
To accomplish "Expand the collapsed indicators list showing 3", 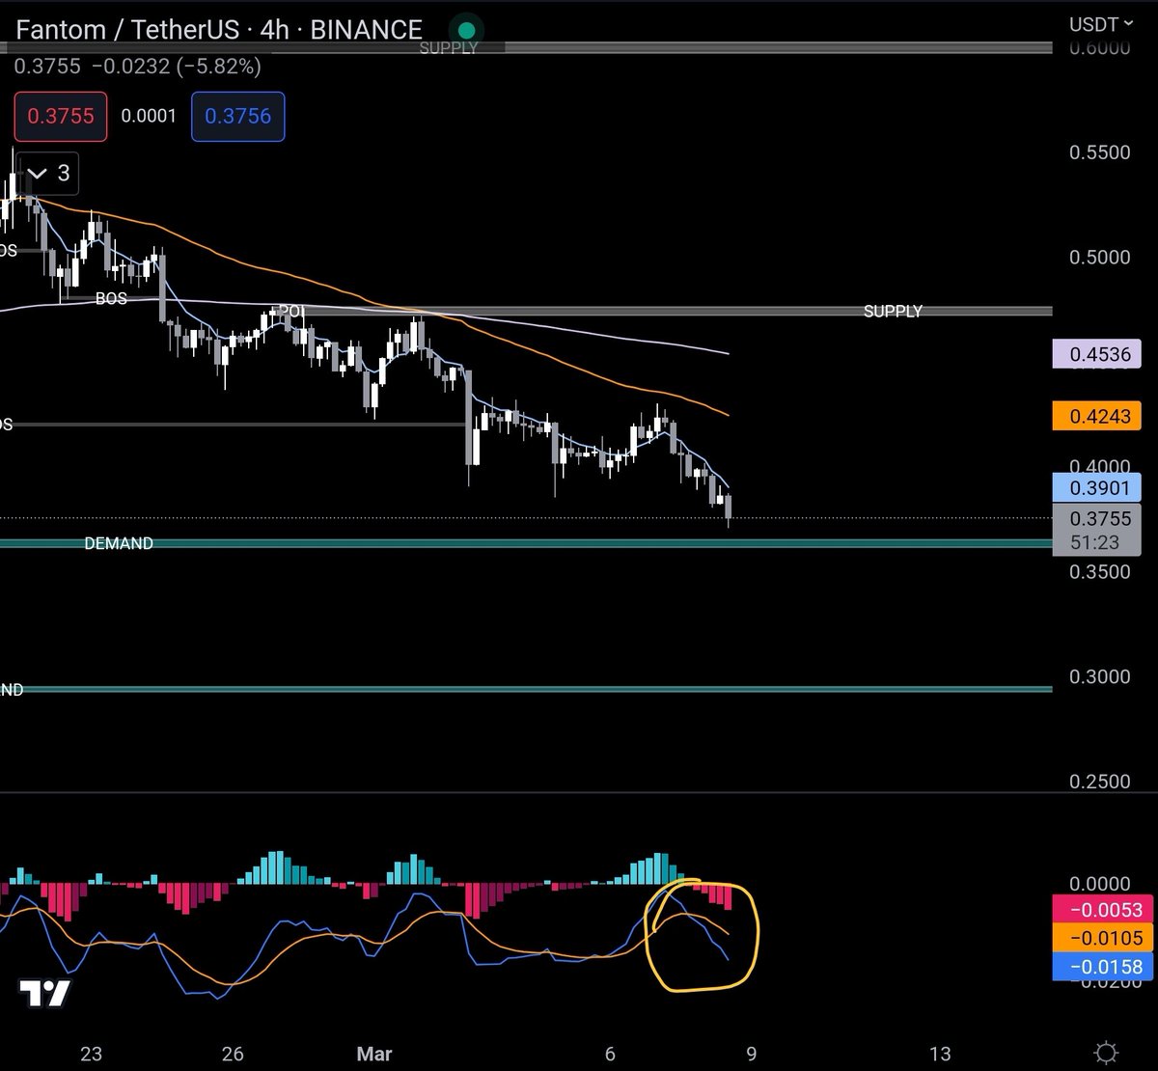I will pyautogui.click(x=48, y=174).
